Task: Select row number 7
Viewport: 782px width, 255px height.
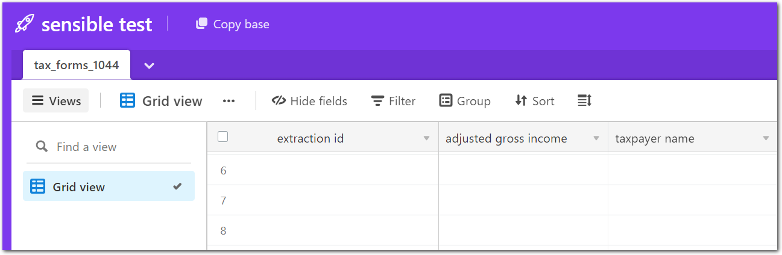Action: 223,201
